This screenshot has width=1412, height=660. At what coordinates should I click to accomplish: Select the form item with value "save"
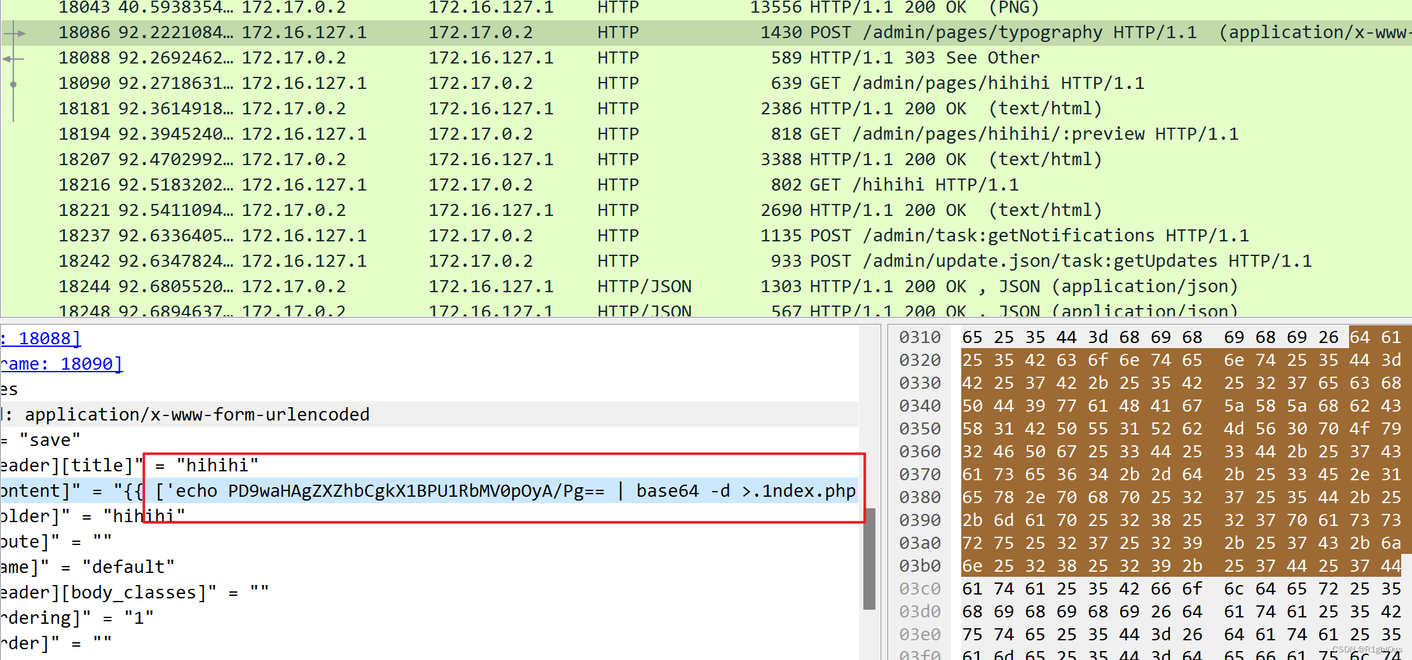coord(429,440)
